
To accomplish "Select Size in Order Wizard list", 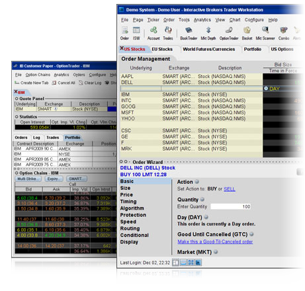I will point(125,188).
